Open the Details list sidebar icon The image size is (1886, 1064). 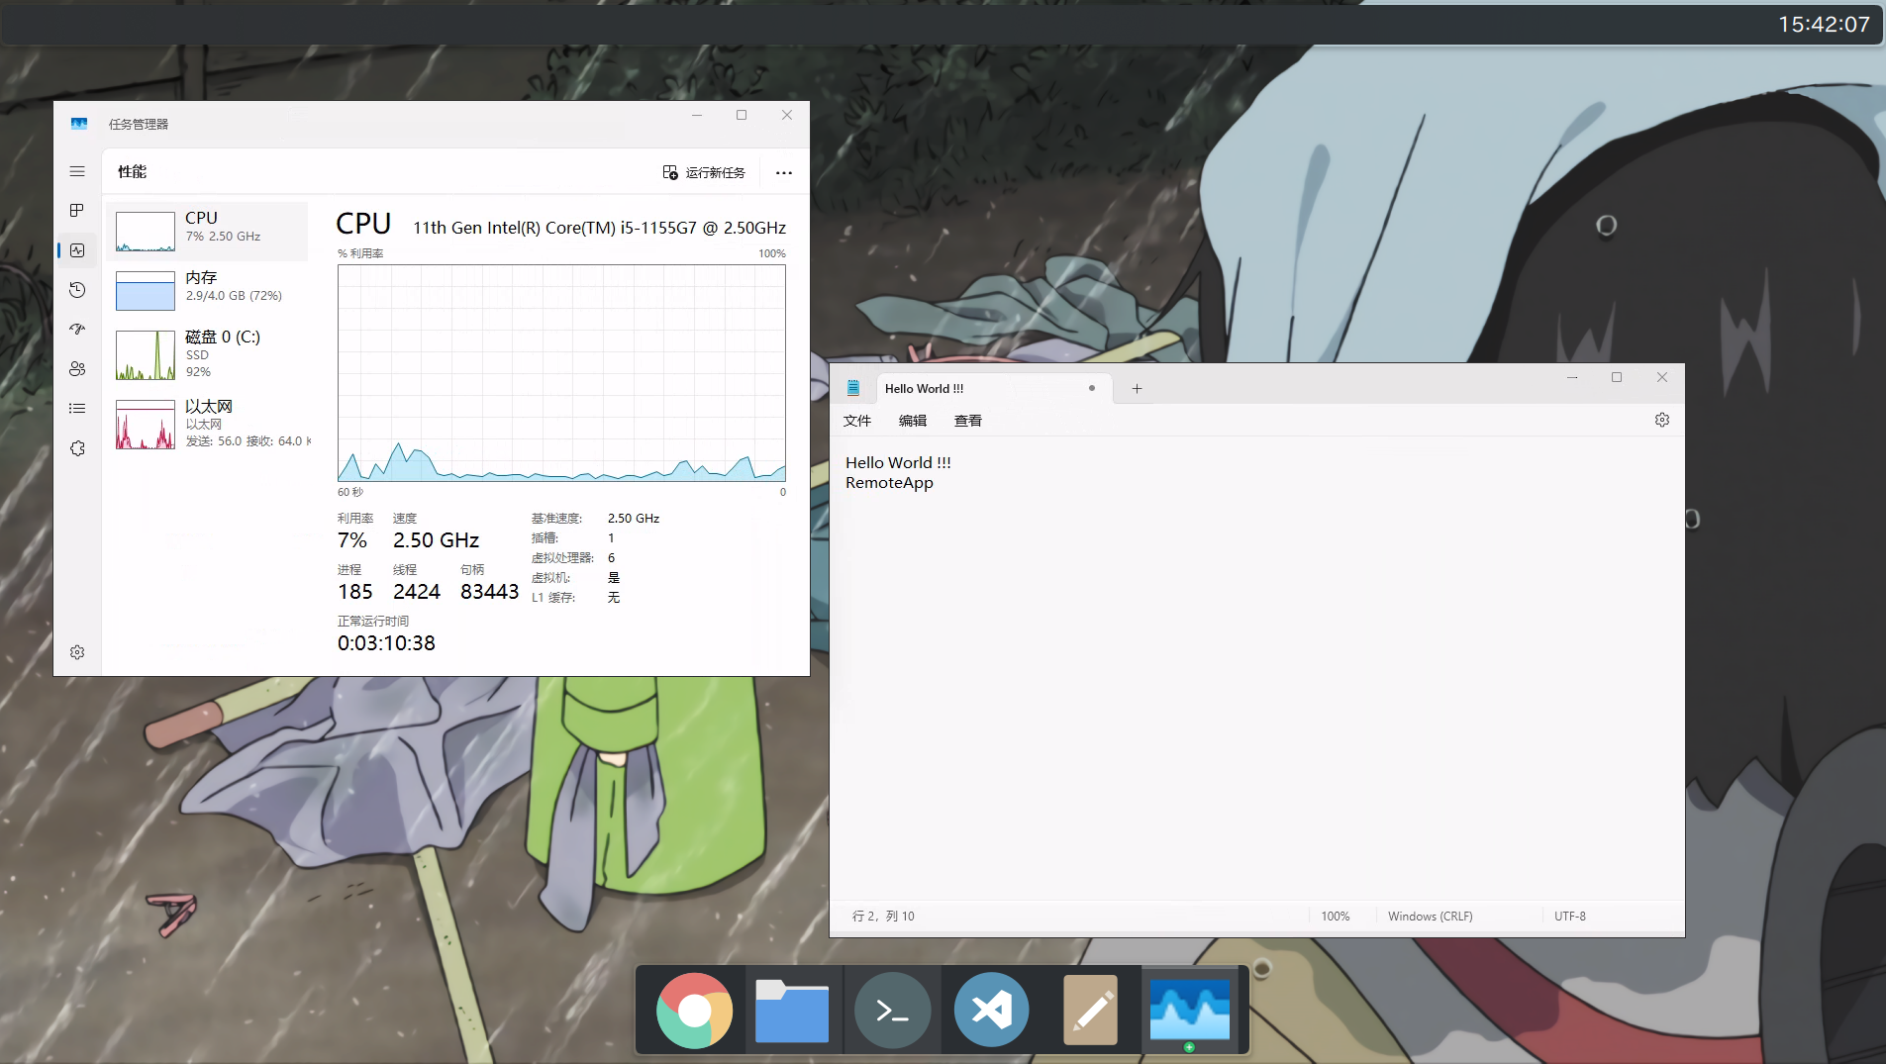pyautogui.click(x=77, y=408)
